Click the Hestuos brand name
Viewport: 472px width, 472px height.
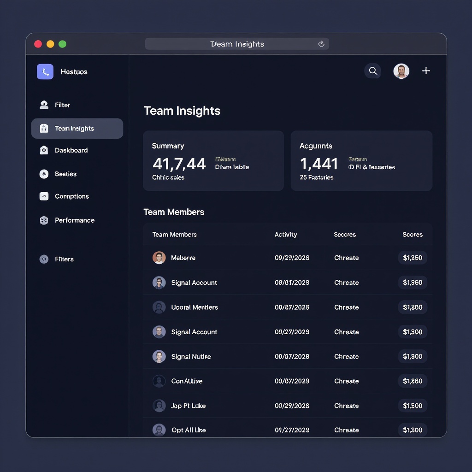coord(74,71)
